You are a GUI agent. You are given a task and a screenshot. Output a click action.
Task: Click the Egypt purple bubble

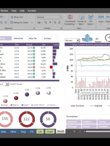pyautogui.click(x=27, y=94)
